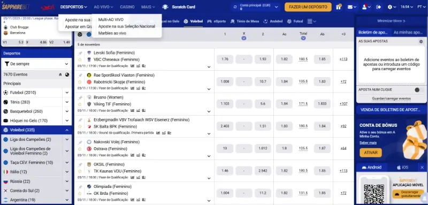The image size is (428, 205).
Task: Open +113 markets for Levski Sofia
Action: pyautogui.click(x=343, y=59)
